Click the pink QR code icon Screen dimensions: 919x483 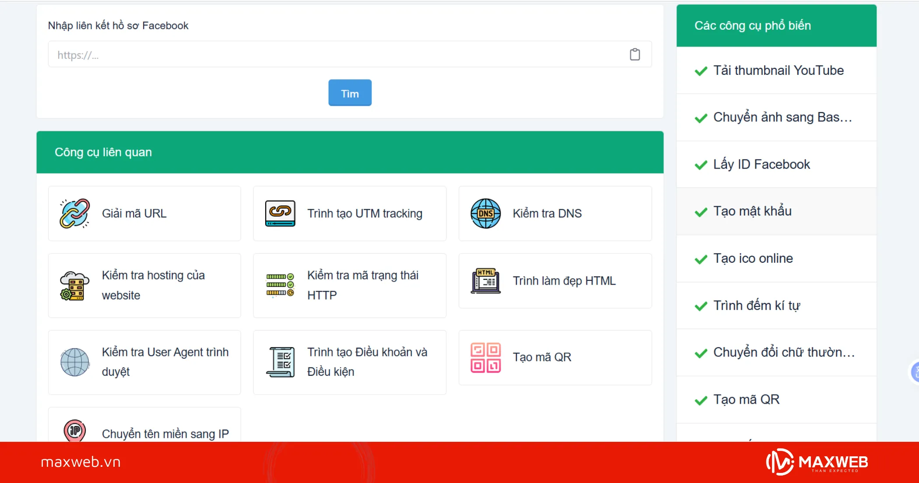pos(485,357)
